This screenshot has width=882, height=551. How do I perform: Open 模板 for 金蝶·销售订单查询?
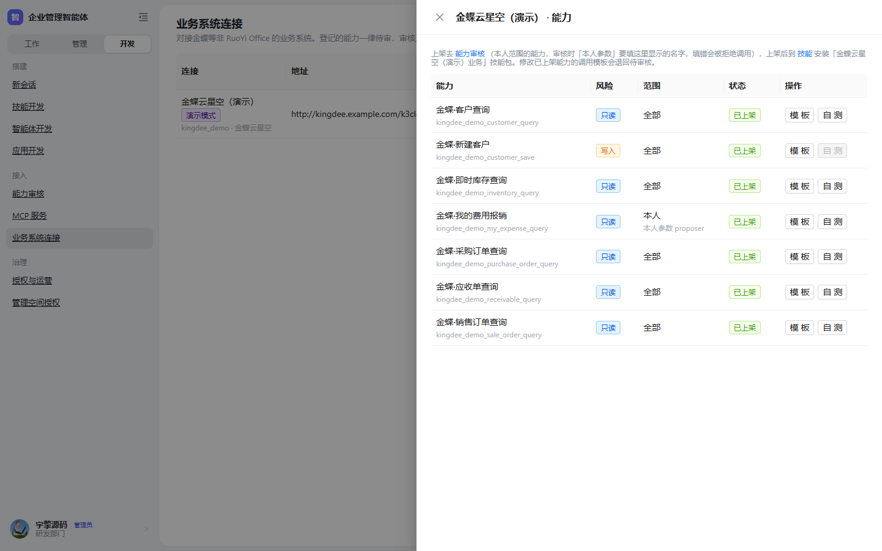(x=799, y=328)
